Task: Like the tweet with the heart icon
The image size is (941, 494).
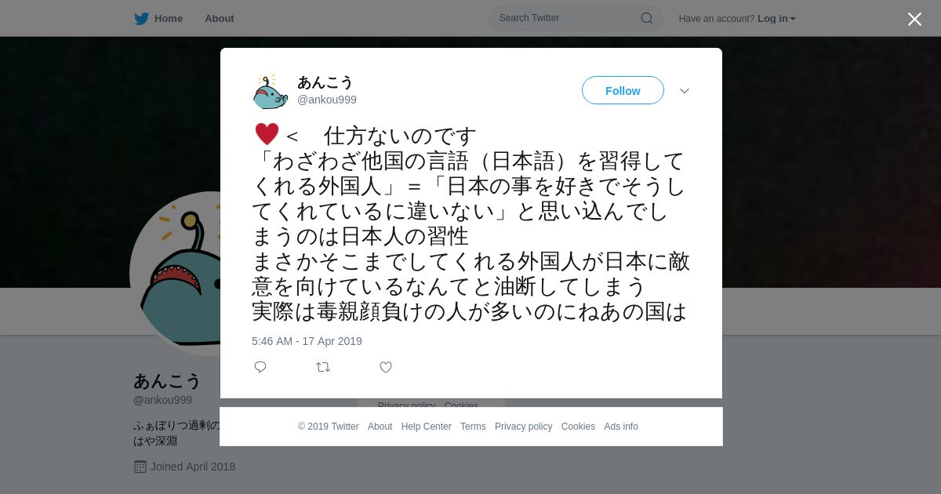Action: point(386,367)
